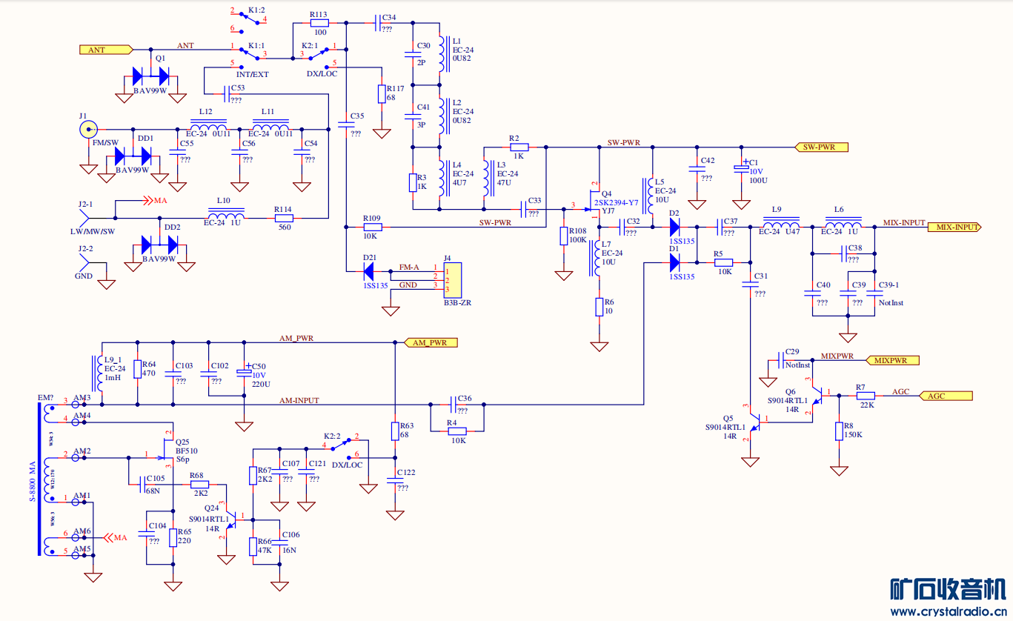Click the MIX-INPUT port label

(954, 228)
